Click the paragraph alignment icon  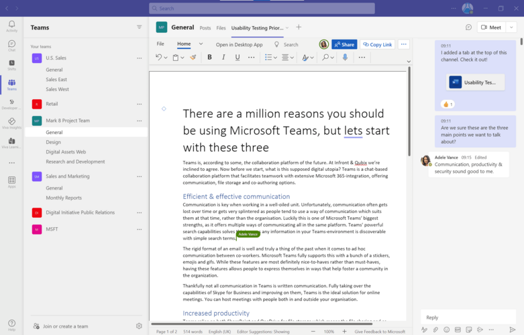[x=285, y=58]
